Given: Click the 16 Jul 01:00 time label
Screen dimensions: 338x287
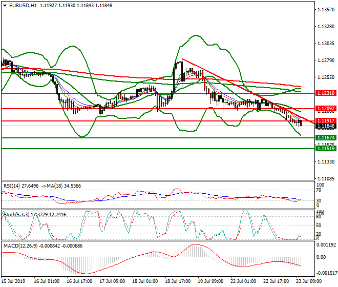Looking at the screenshot, I should pyautogui.click(x=47, y=281).
